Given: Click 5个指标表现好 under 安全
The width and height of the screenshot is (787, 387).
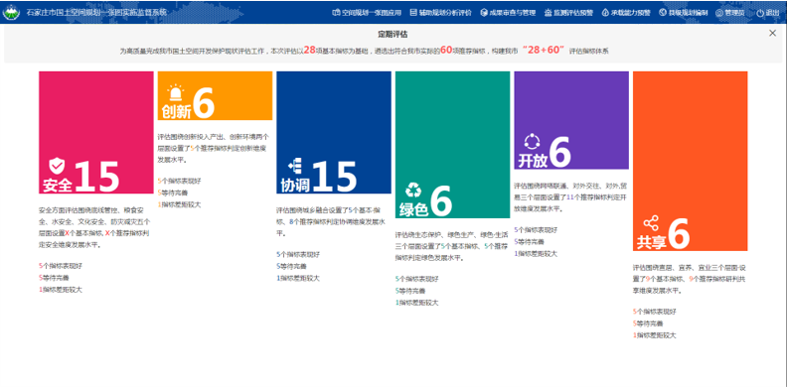Looking at the screenshot, I should (60, 266).
